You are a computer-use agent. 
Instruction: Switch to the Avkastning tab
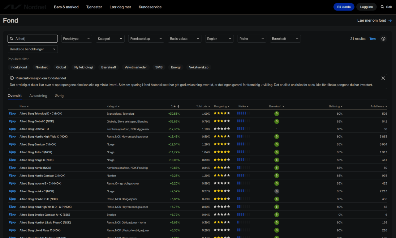(x=38, y=96)
